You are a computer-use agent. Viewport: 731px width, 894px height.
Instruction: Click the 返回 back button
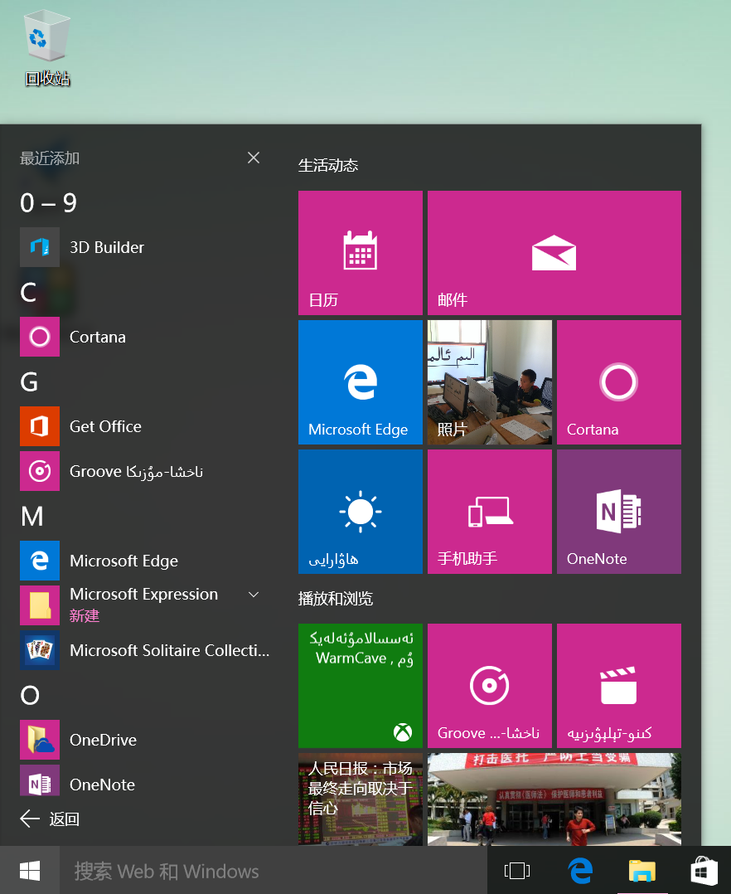coord(50,819)
